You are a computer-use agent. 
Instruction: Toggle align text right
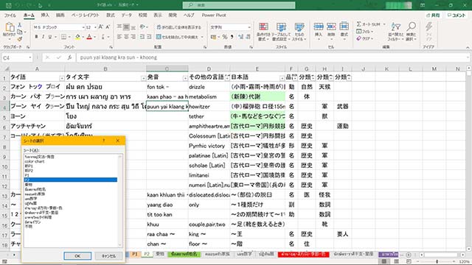[x=133, y=37]
